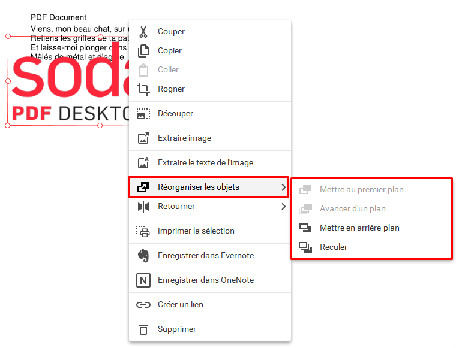Click the 'PDF Document' heading text
This screenshot has width=456, height=348.
point(58,17)
